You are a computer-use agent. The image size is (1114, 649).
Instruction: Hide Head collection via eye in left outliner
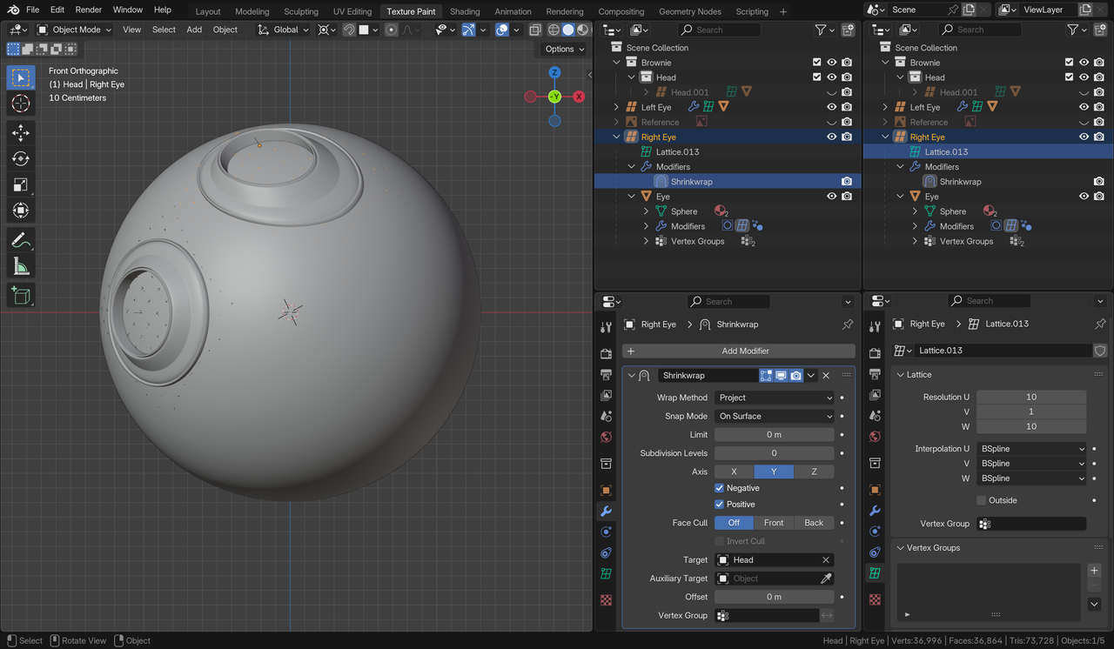[x=832, y=77]
